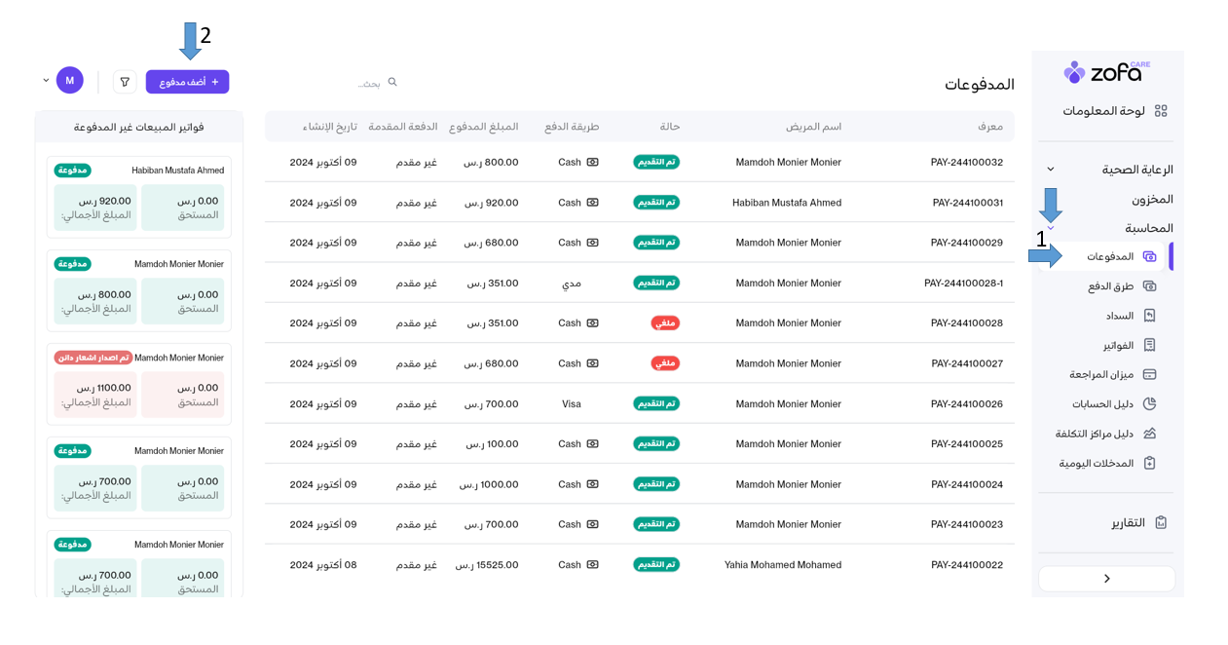This screenshot has width=1228, height=645.
Task: Click the reports icon in sidebar
Action: 1160,522
